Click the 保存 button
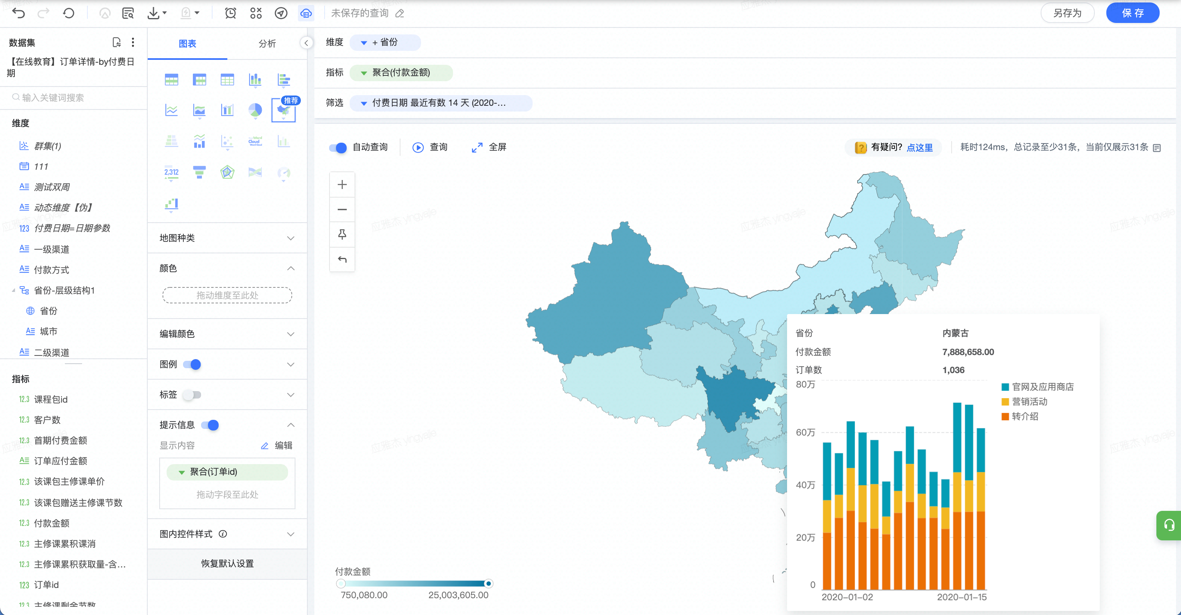 tap(1133, 13)
